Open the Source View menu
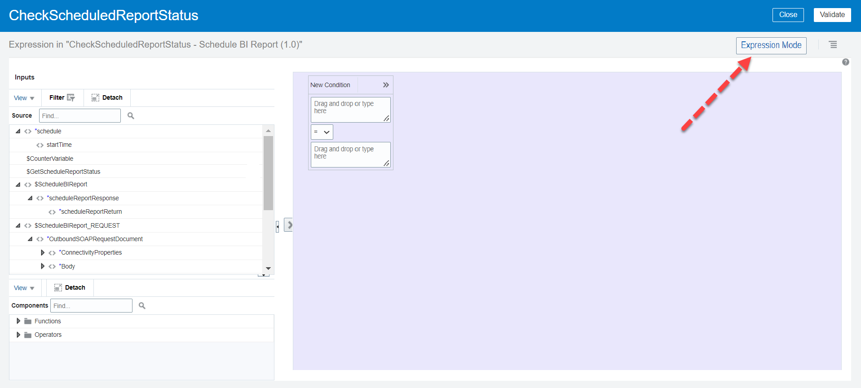The height and width of the screenshot is (388, 861). click(x=24, y=98)
